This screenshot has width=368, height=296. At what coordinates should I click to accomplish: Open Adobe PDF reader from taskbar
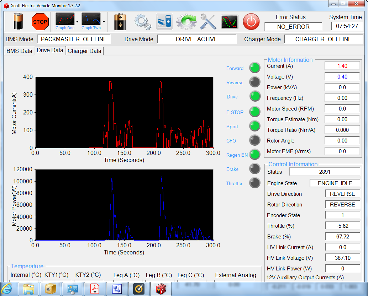[94, 289]
